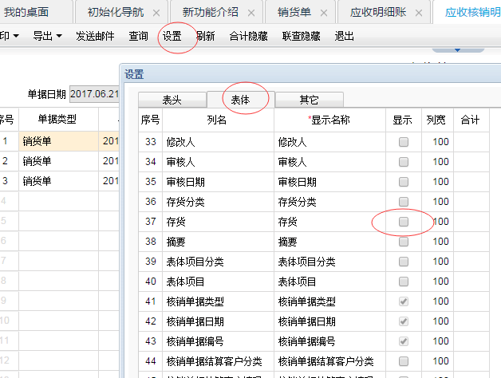Image resolution: width=501 pixels, height=378 pixels.
Task: Close the 销货单 tab
Action: [x=327, y=14]
